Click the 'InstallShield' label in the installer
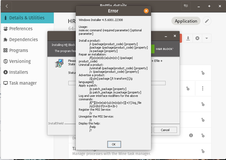Viewport: 226px width, 160px height. coord(56,123)
